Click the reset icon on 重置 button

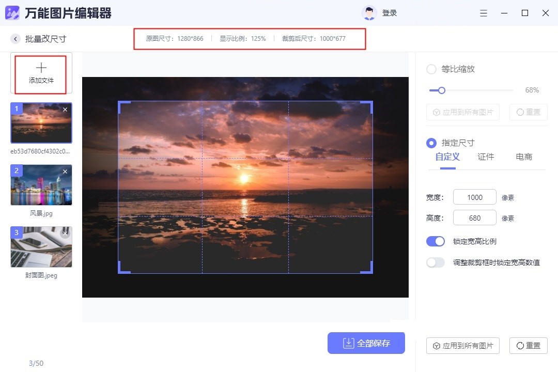(519, 346)
